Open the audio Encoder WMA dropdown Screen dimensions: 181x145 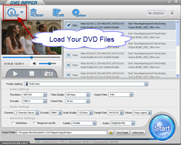60,113
